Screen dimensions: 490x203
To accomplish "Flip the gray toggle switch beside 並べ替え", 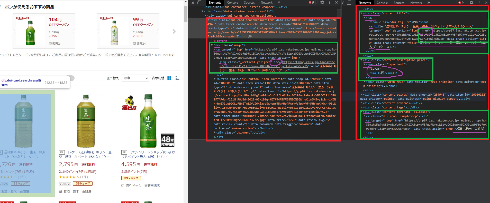I will (70, 78).
